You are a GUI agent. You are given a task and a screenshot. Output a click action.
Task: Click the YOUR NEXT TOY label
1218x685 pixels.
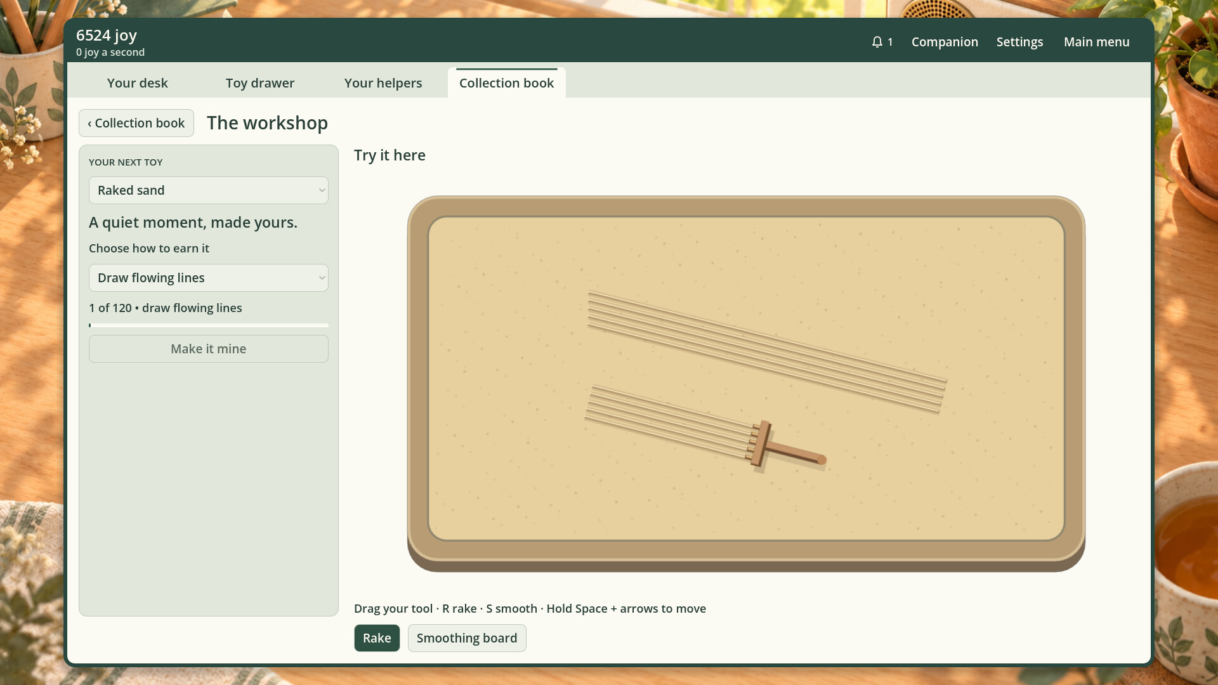[126, 162]
